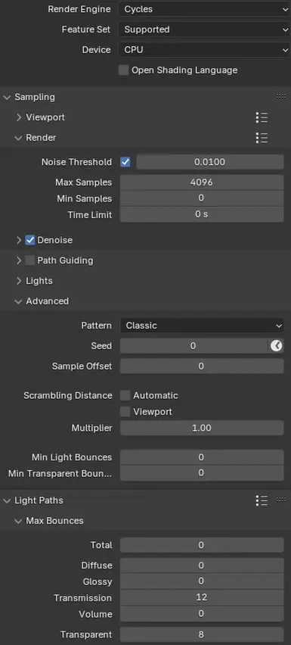Click the Seed animate clock icon
291x645 pixels.
[276, 346]
